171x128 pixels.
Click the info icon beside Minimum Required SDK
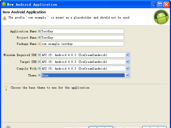[39, 55]
